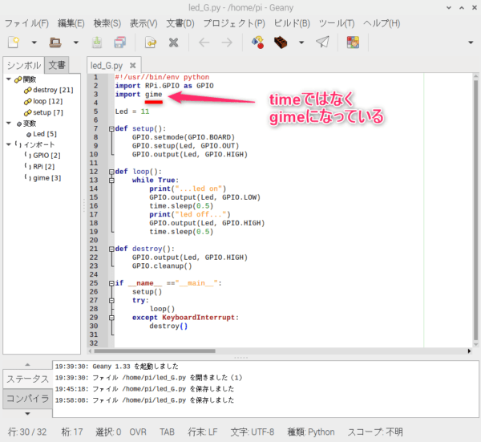Viewport: 481px width, 442px height.
Task: Open the recent files dropdown arrow
Action: pos(76,43)
